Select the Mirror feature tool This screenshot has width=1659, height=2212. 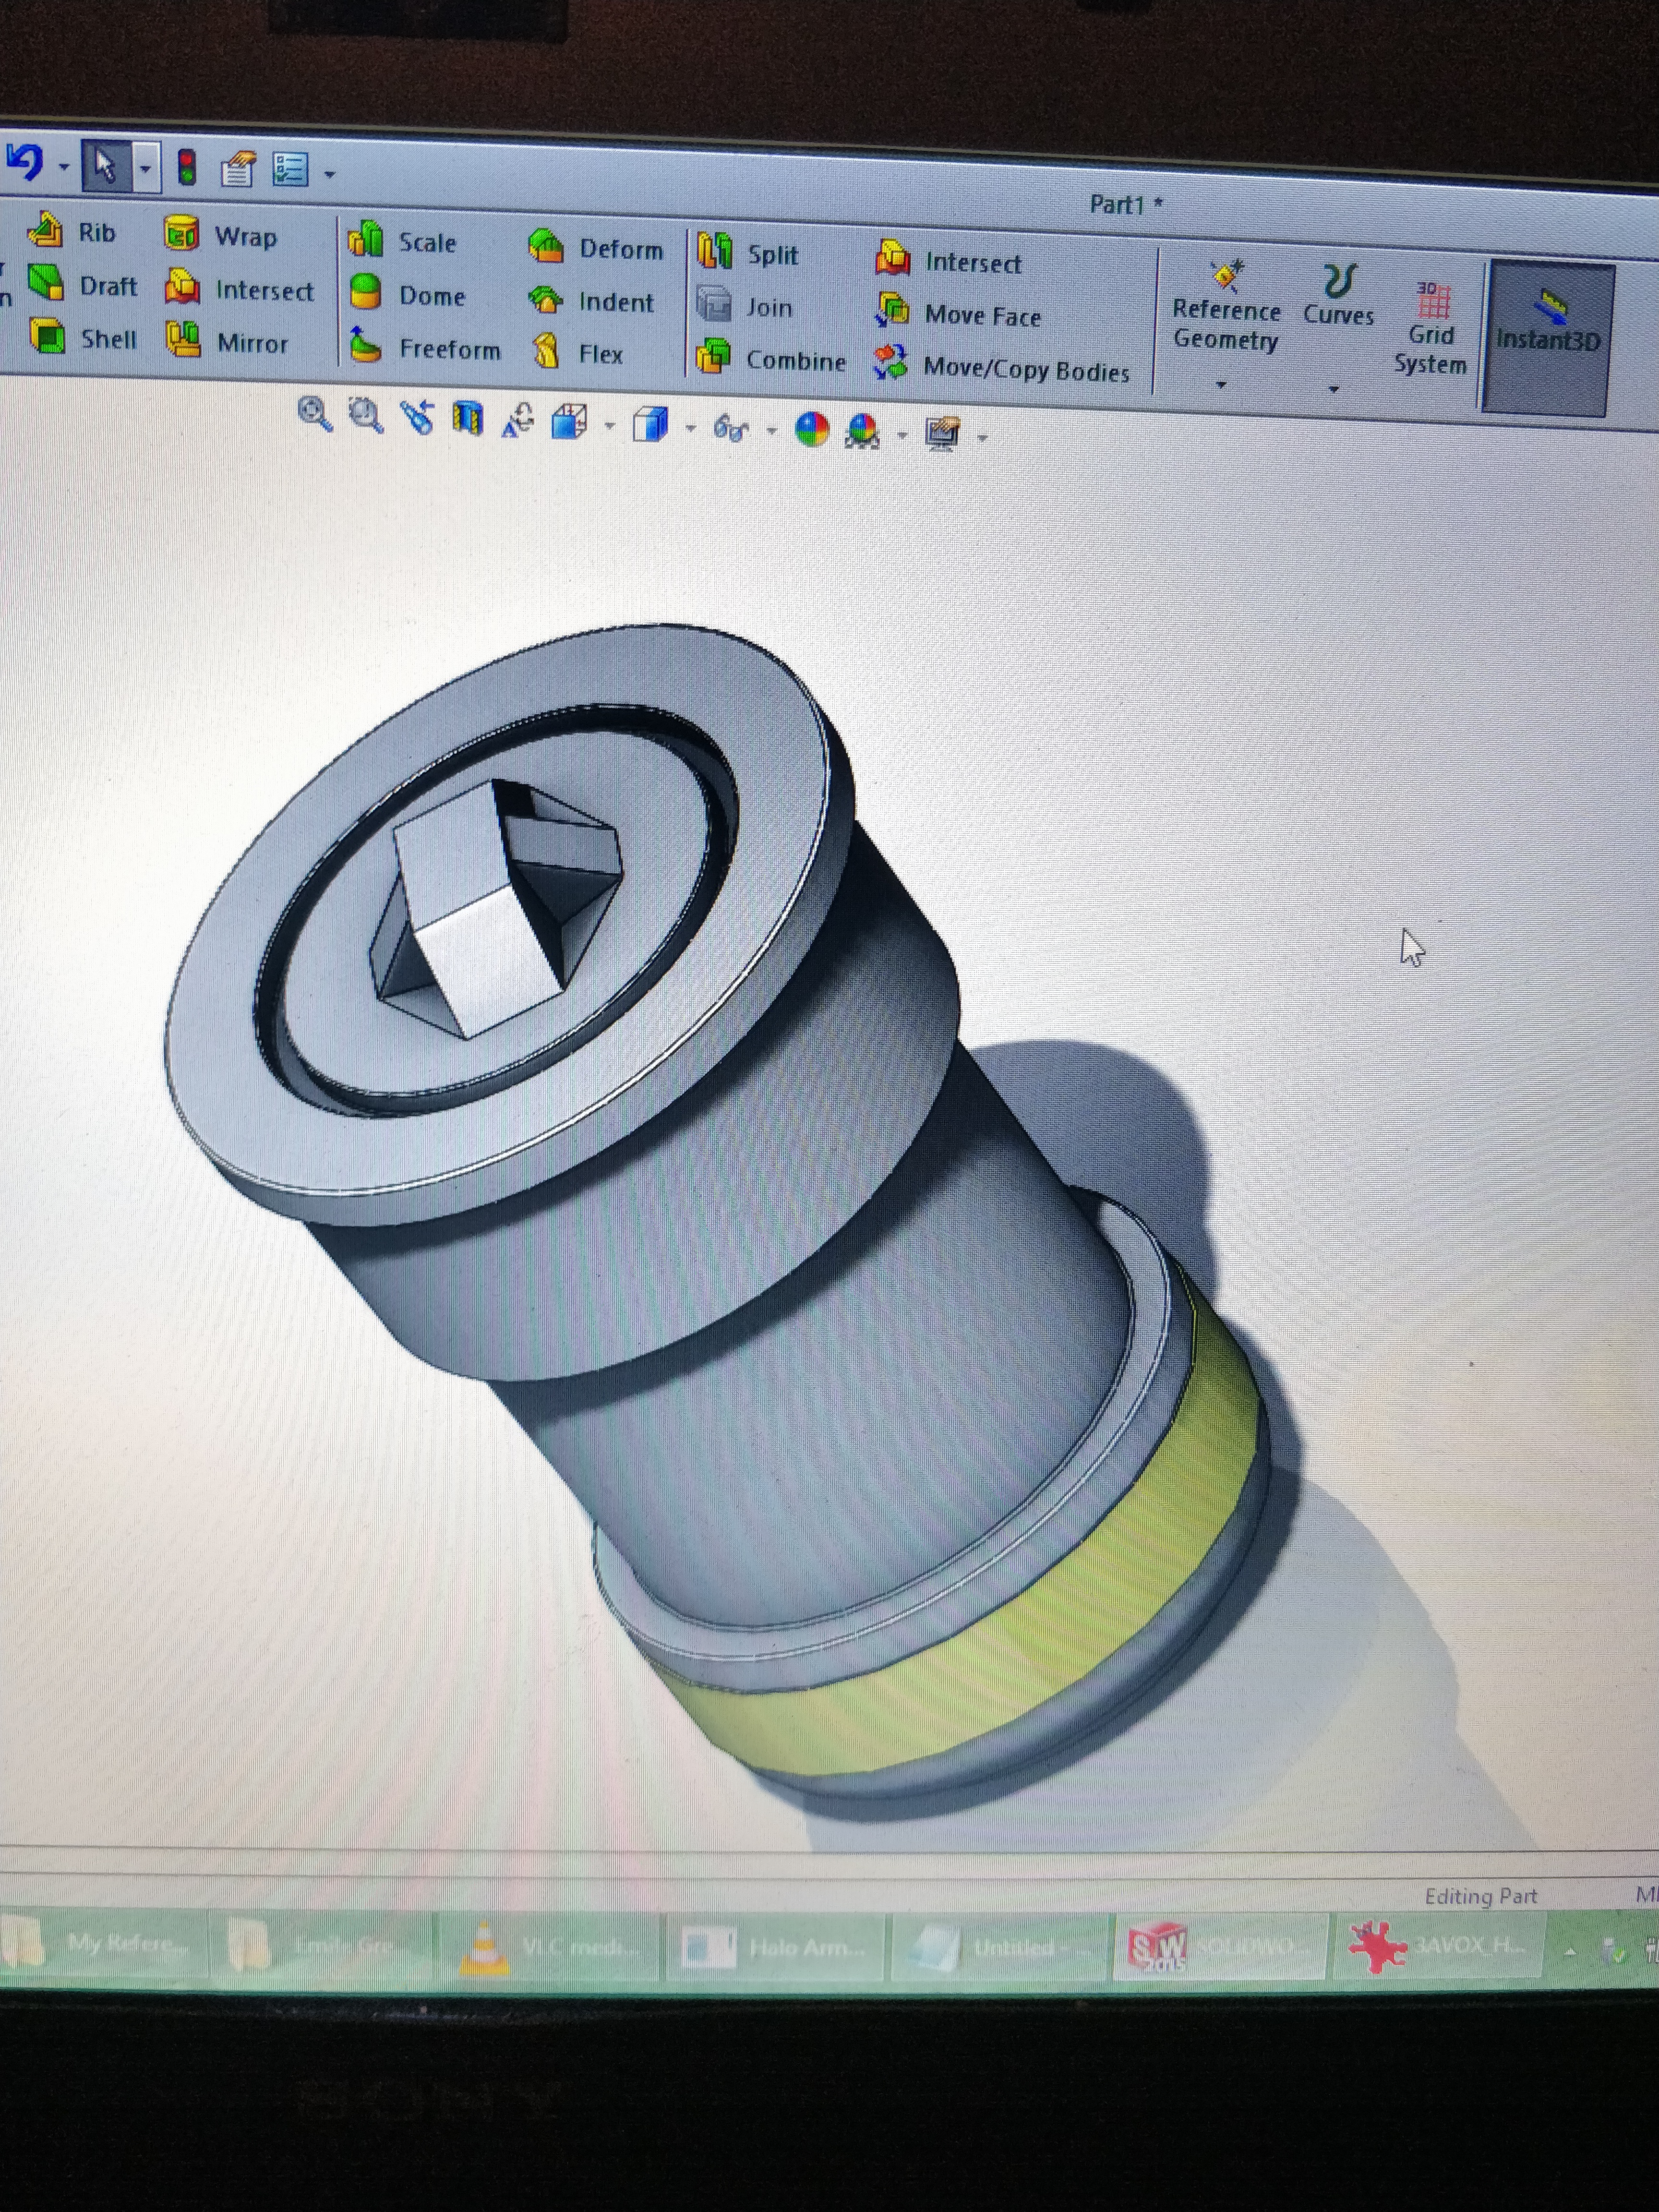tap(227, 342)
